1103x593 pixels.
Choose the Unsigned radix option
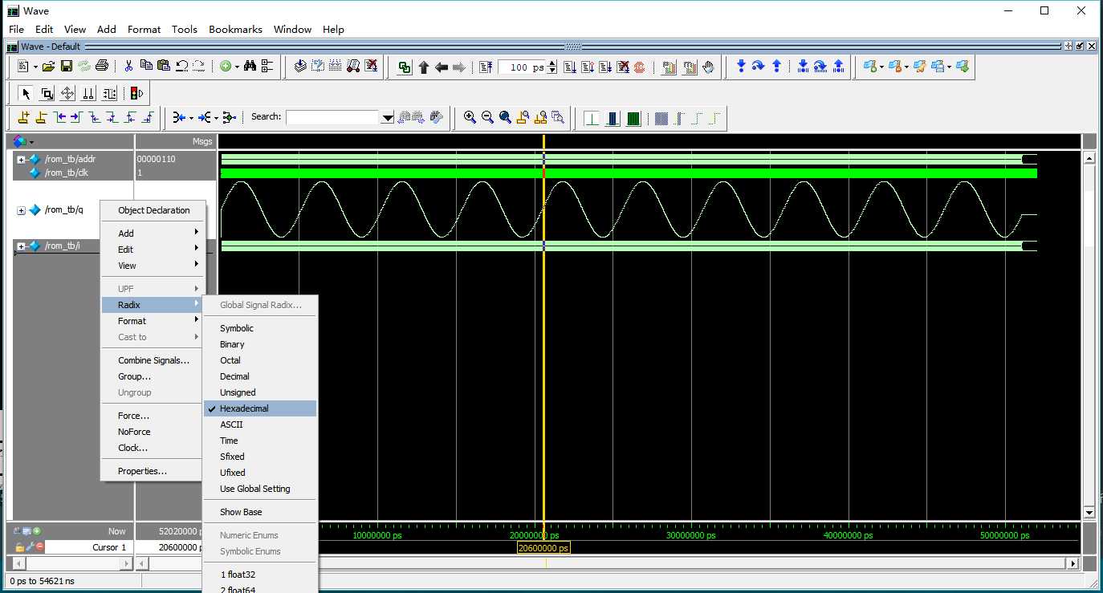260,392
